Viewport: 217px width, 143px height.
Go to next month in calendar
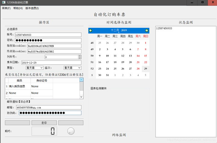pyautogui.click(x=147, y=31)
